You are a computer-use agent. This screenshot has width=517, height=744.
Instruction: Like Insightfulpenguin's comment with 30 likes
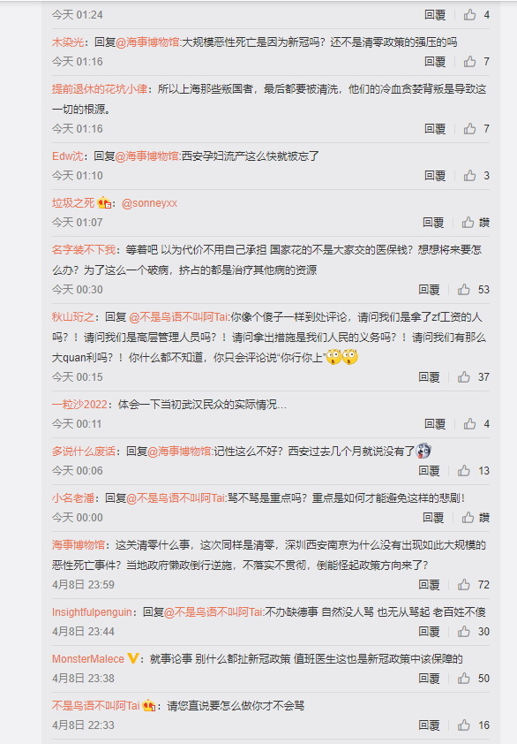tap(464, 632)
